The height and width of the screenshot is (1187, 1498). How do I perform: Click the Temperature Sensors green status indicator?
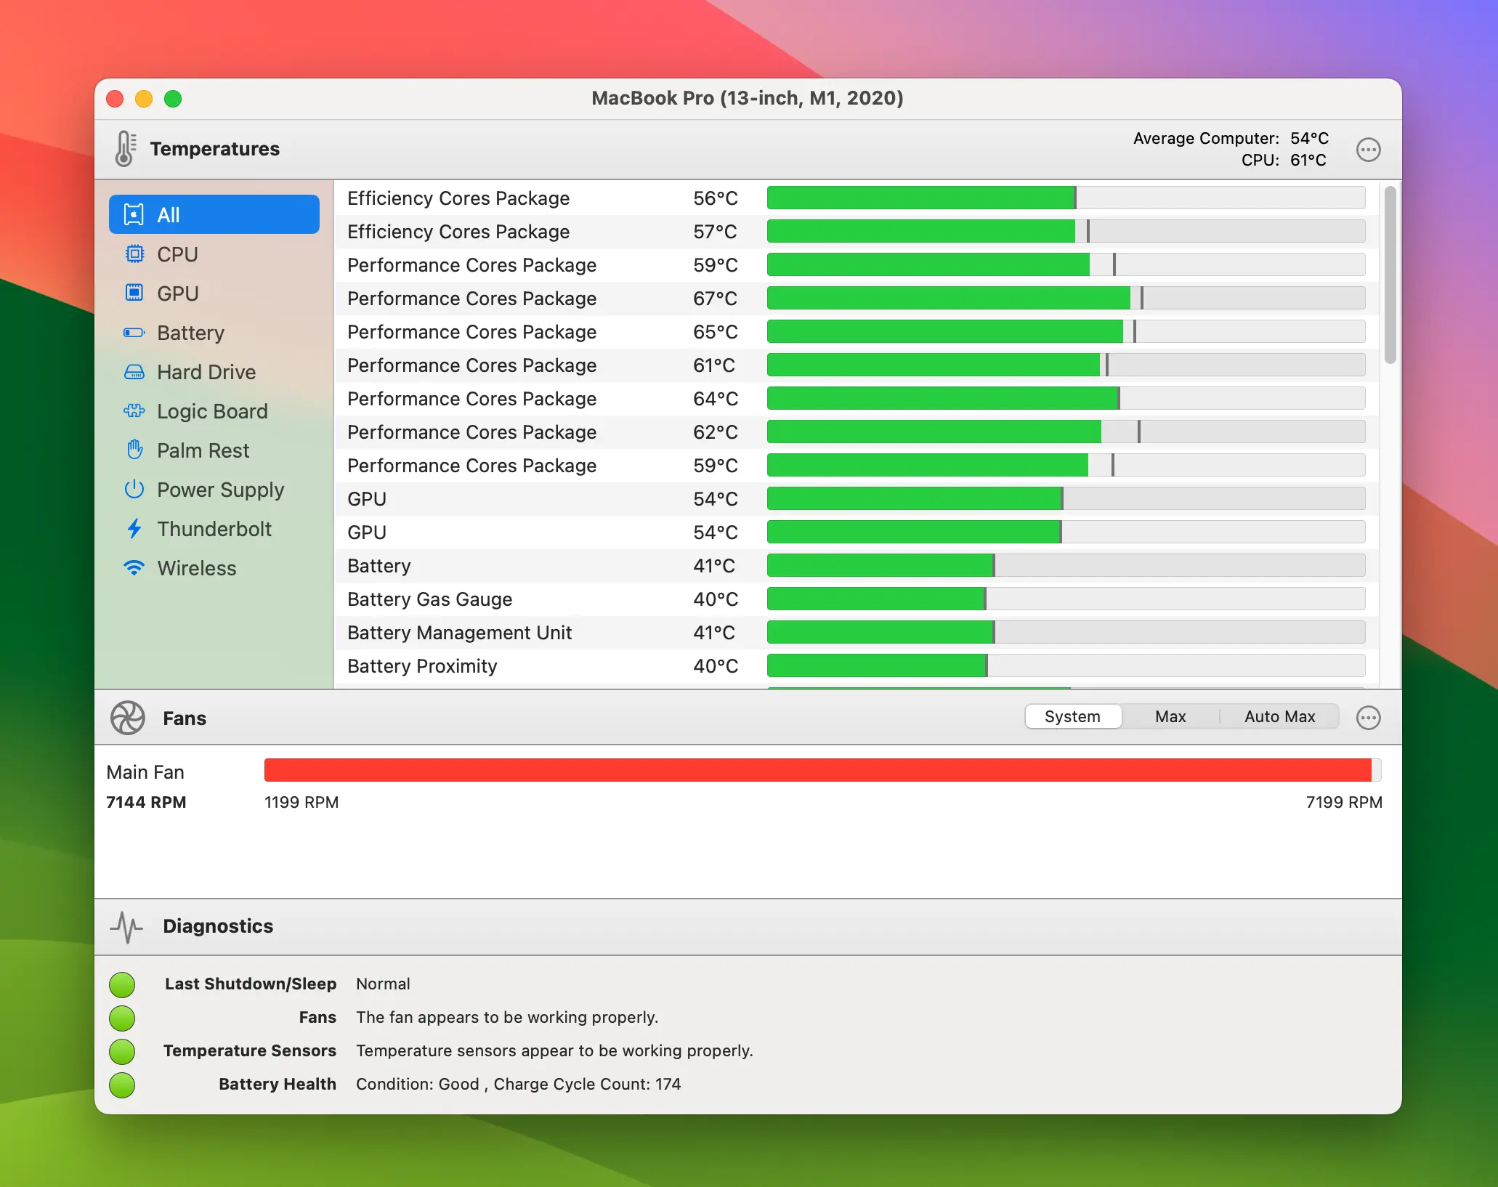[x=122, y=1052]
